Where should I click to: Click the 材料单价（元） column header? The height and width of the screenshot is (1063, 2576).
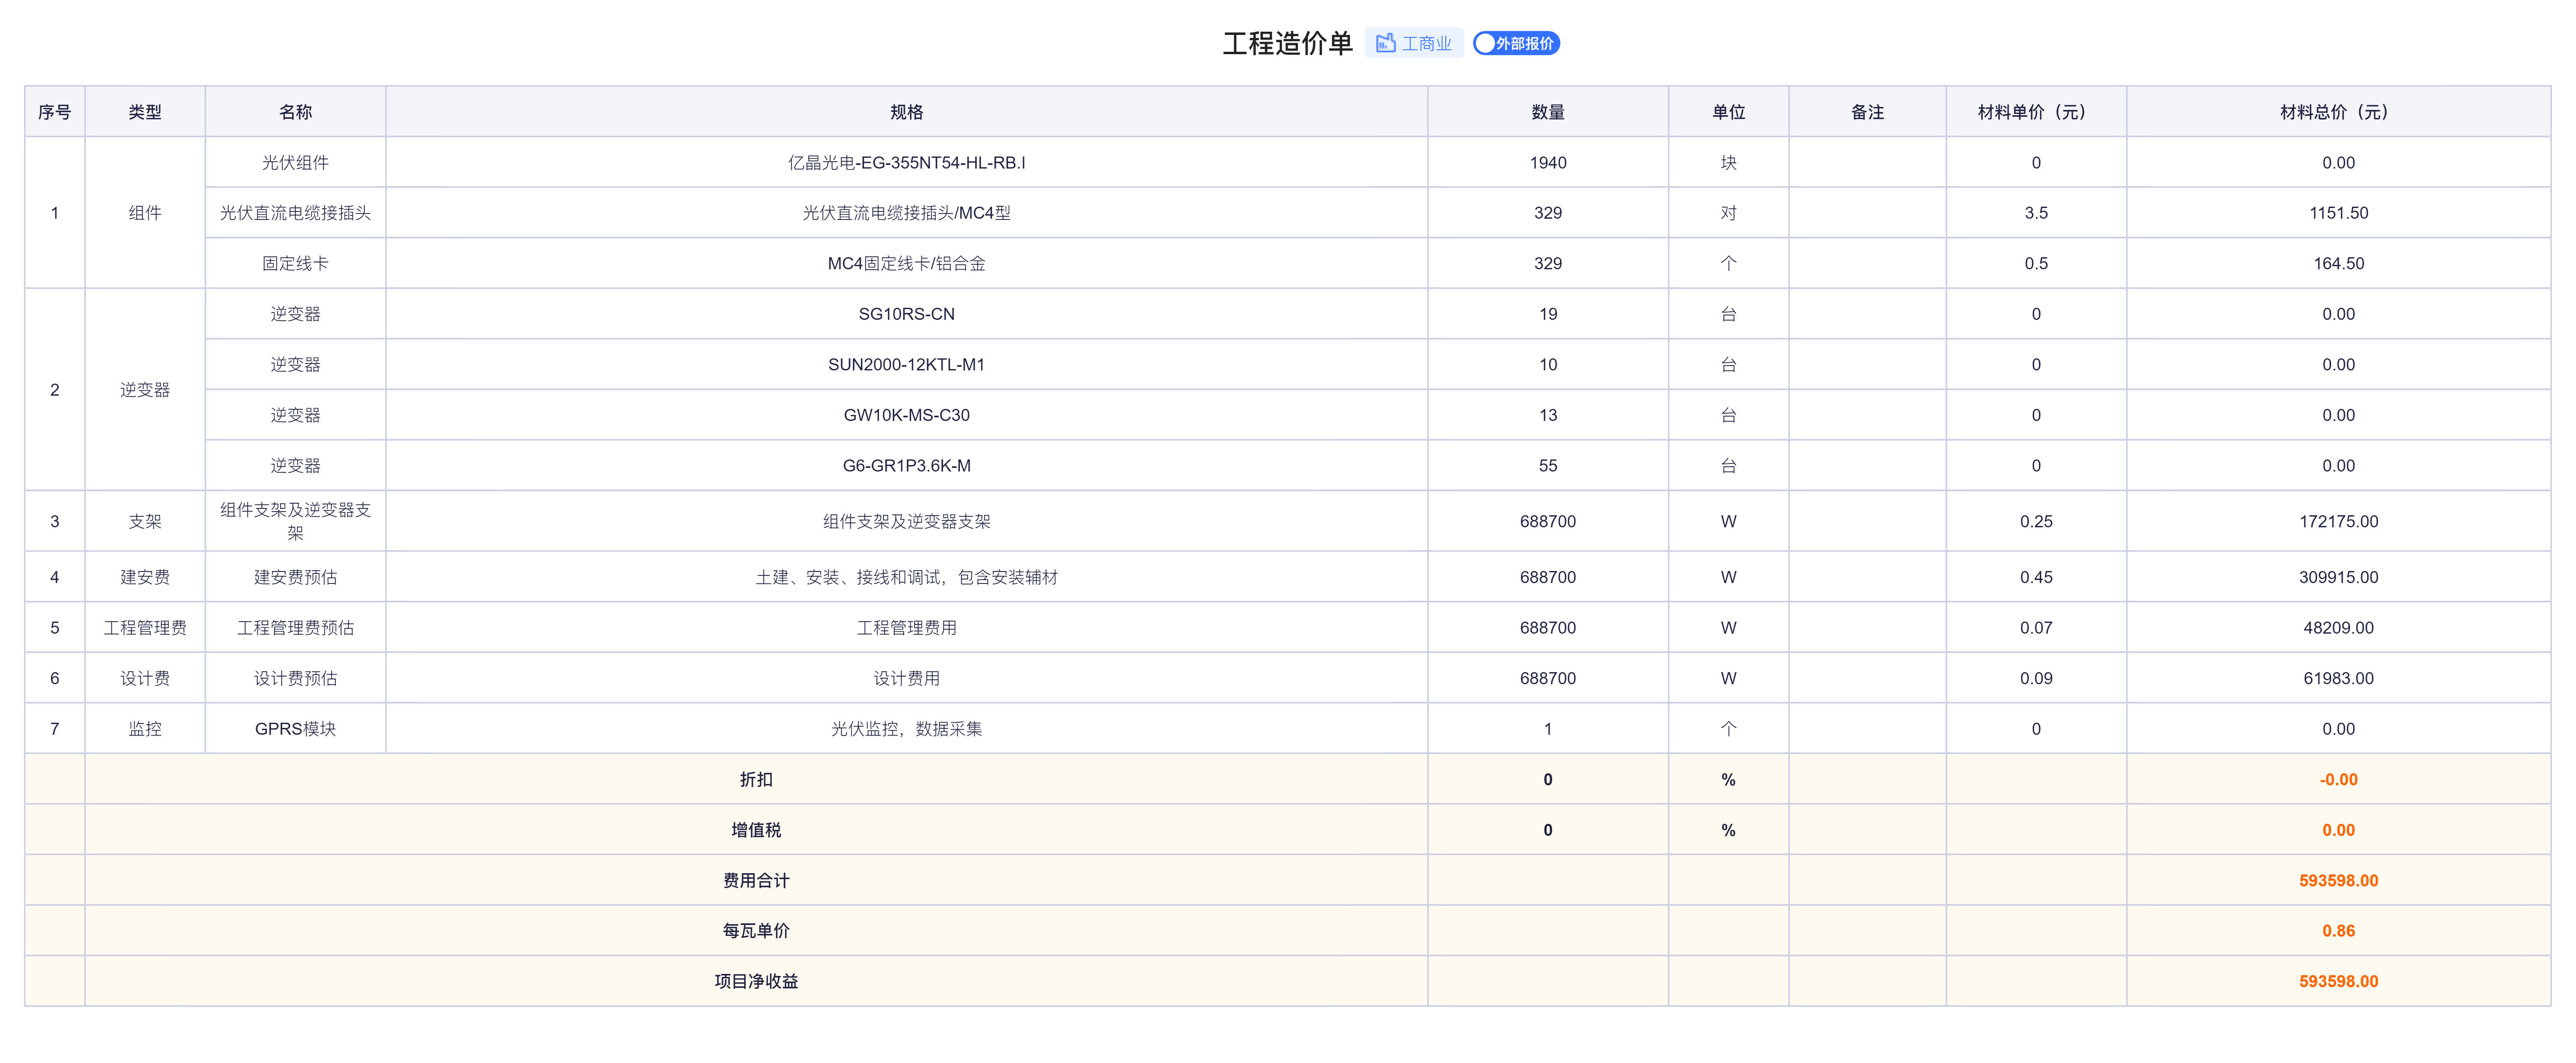pos(2036,112)
